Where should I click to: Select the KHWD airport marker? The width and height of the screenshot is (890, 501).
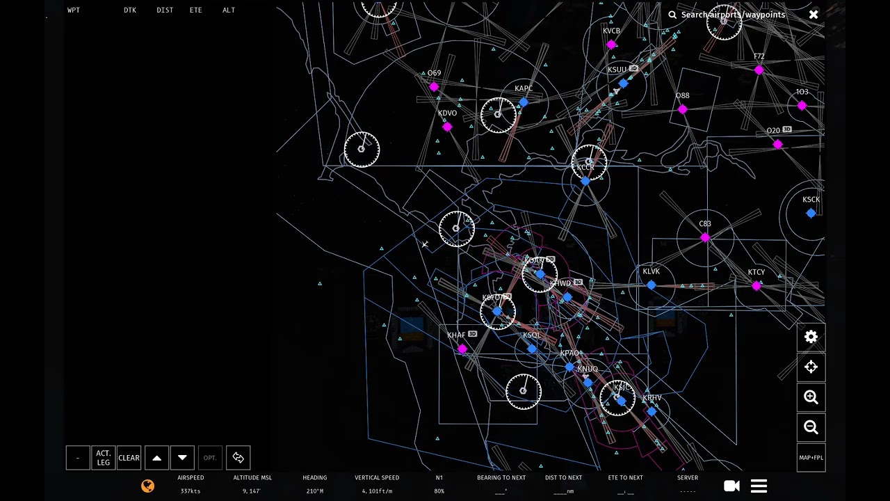(567, 297)
